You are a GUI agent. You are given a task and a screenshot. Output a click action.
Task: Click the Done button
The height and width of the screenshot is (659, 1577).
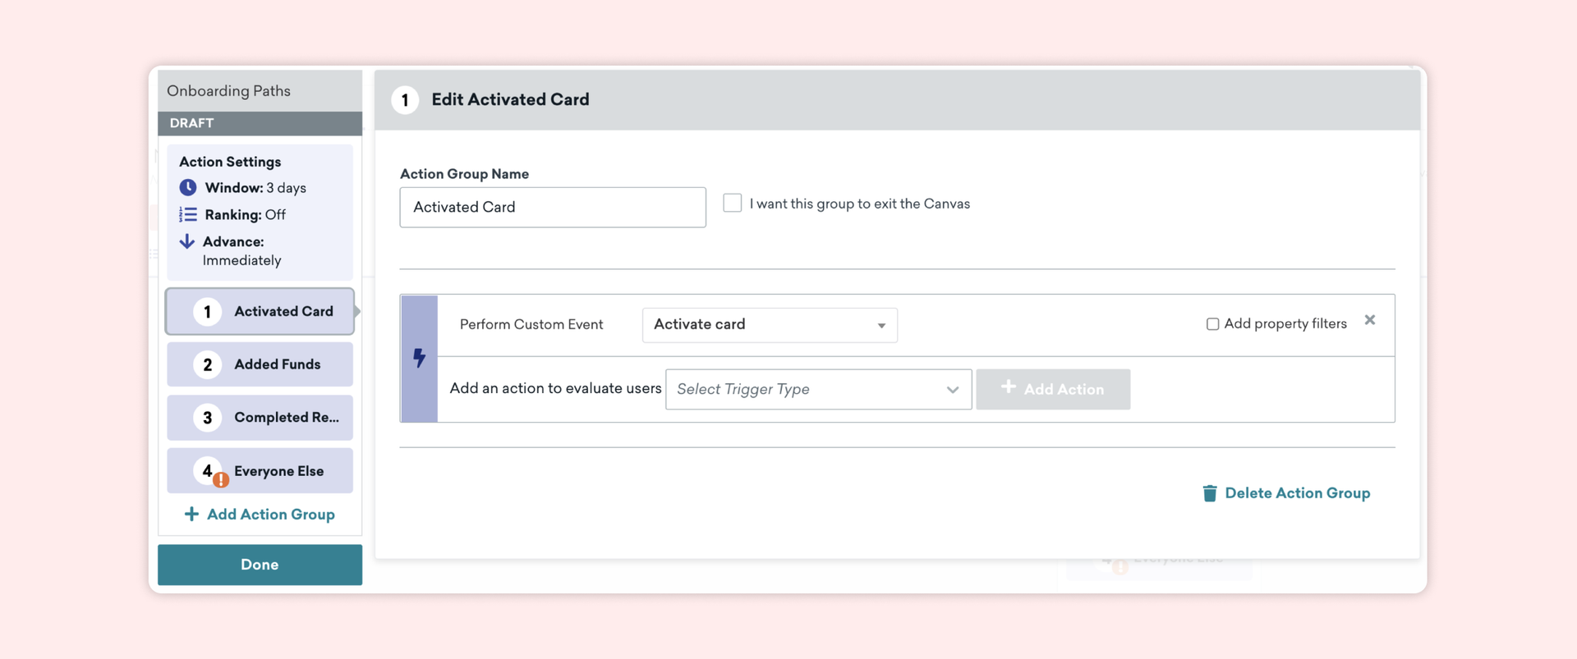click(x=260, y=565)
